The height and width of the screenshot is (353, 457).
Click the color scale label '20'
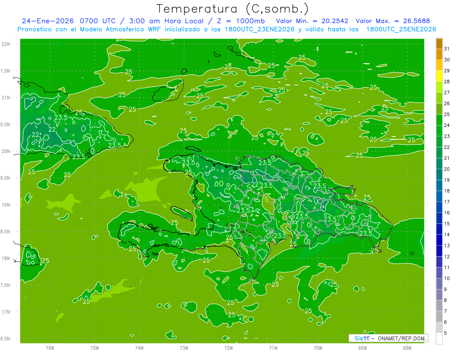click(447, 169)
